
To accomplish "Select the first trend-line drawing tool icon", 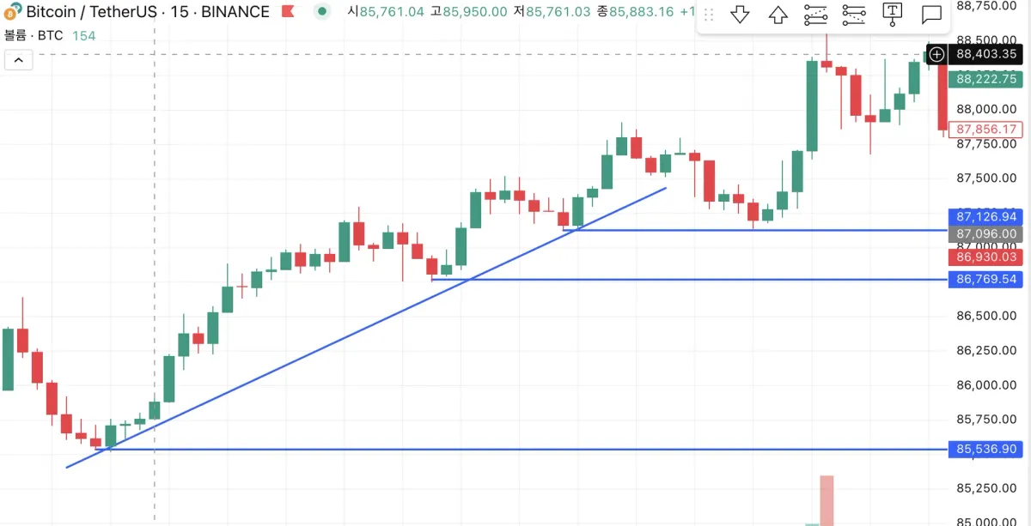I will (815, 15).
